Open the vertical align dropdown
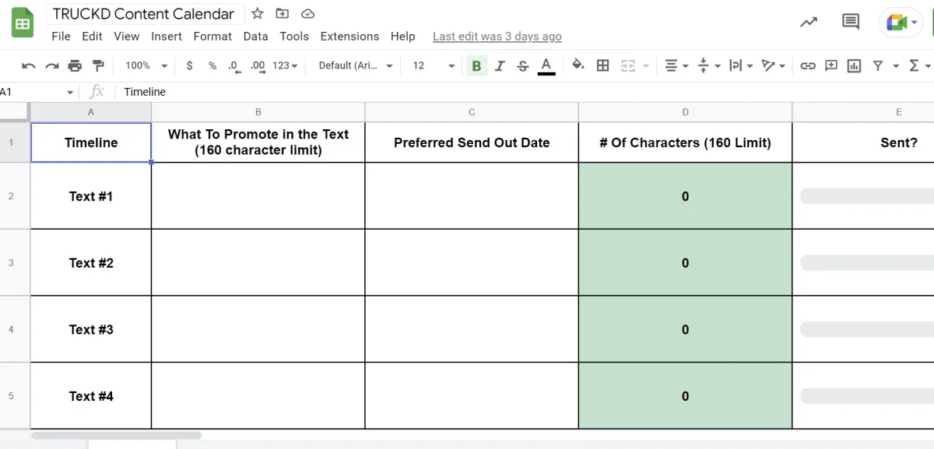Image resolution: width=934 pixels, height=449 pixels. (708, 65)
